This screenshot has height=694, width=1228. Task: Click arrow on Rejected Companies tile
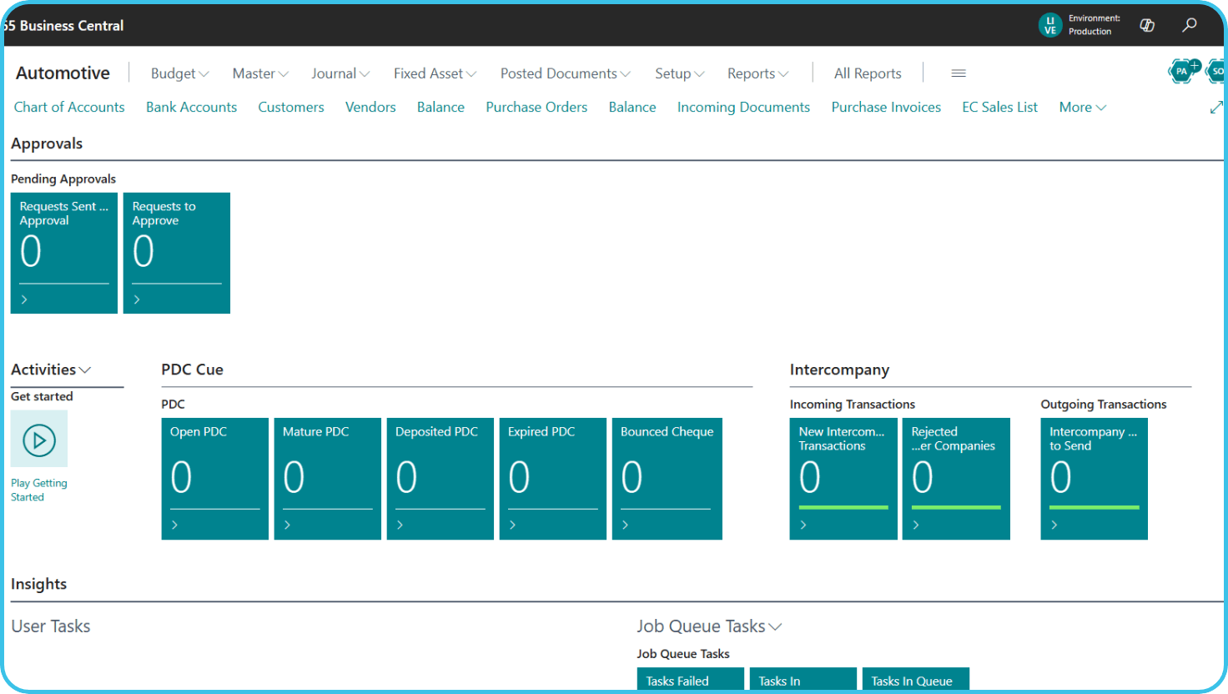point(916,525)
